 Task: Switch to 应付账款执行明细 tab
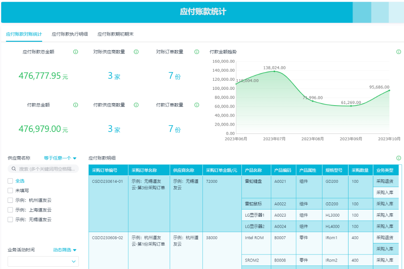(x=70, y=34)
